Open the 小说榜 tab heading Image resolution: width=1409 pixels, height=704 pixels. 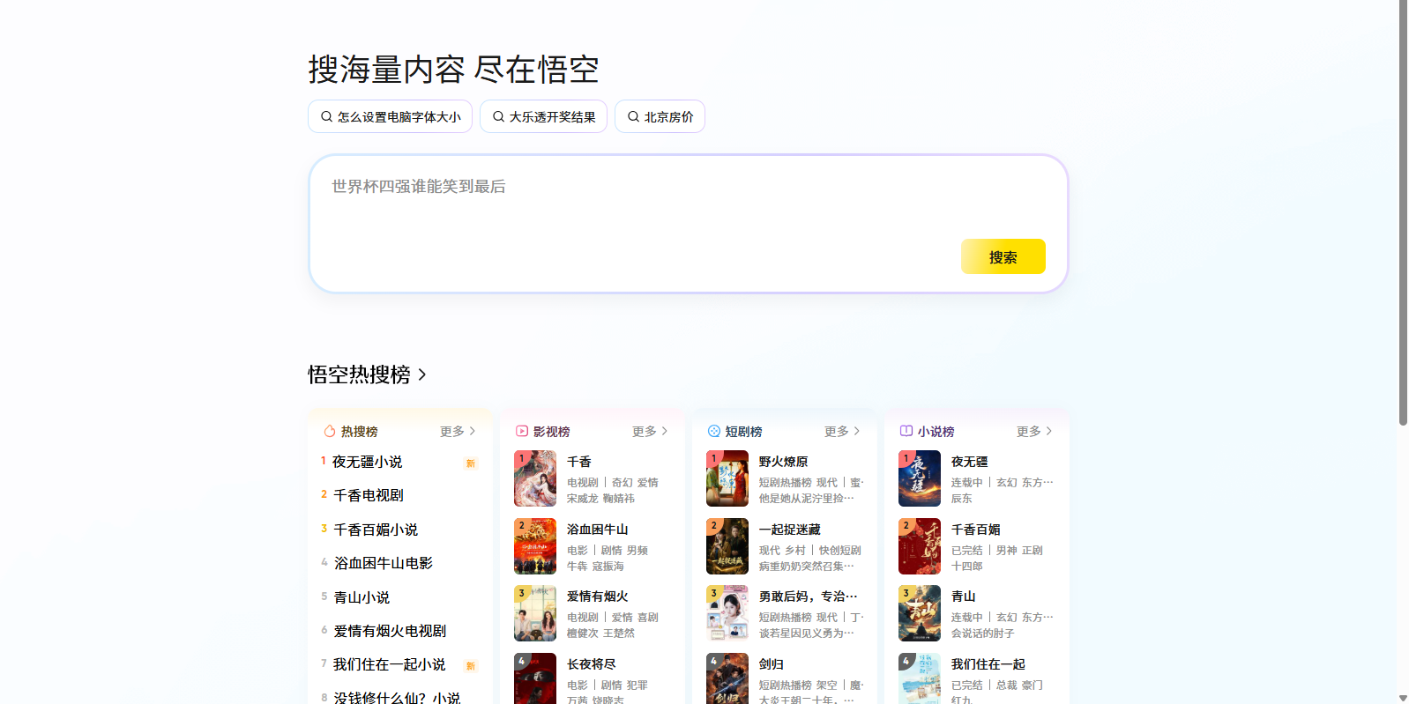pyautogui.click(x=936, y=431)
